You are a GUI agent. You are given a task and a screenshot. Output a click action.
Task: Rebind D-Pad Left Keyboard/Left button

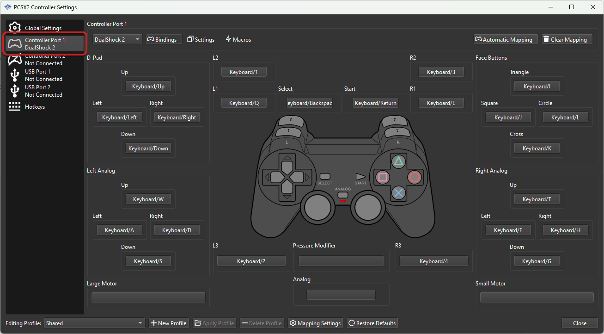tap(120, 118)
